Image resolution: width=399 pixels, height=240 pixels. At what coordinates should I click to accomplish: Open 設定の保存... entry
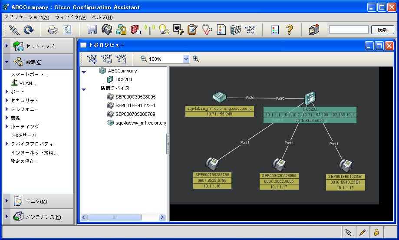coord(24,161)
